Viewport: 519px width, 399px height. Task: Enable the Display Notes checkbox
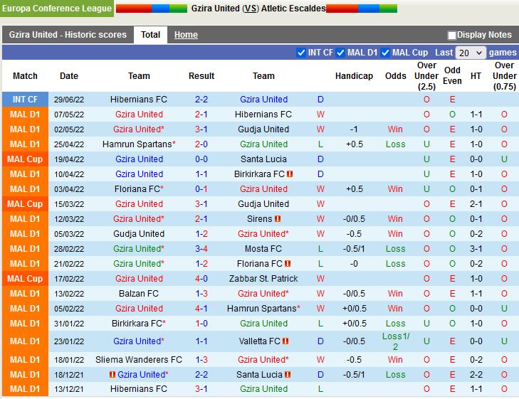pyautogui.click(x=451, y=36)
